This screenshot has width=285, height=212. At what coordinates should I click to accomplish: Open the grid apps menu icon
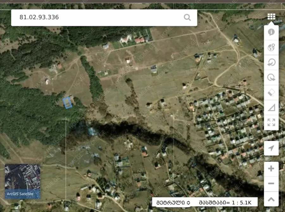[x=271, y=16]
